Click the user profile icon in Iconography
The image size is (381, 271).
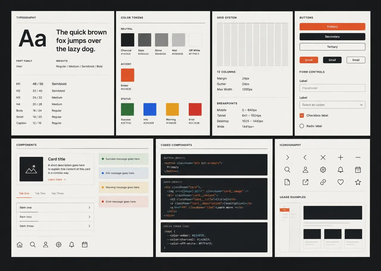coord(305,170)
